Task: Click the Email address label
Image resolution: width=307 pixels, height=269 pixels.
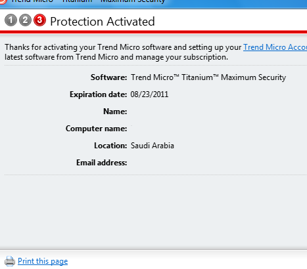Action: (x=102, y=163)
